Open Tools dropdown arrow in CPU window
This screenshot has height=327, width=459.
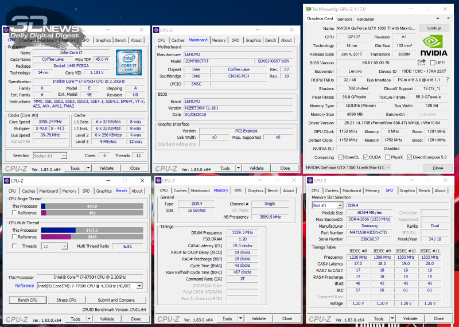pyautogui.click(x=88, y=168)
